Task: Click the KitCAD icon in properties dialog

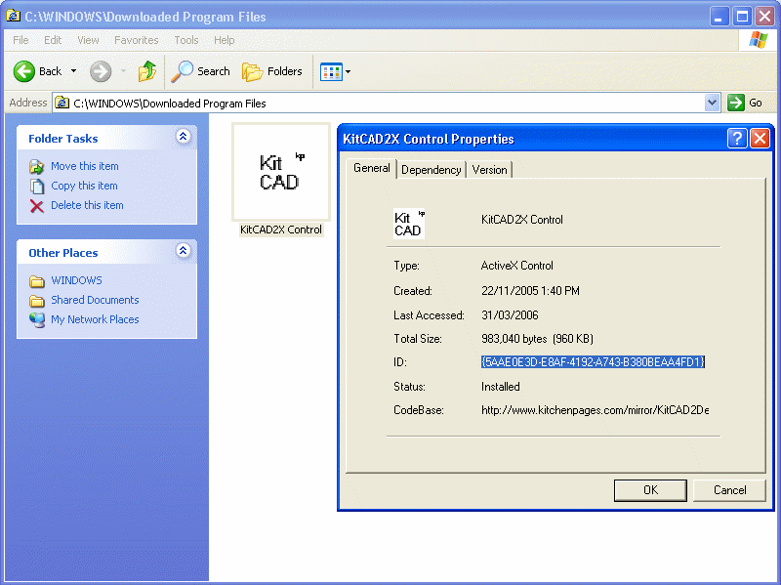Action: click(409, 224)
